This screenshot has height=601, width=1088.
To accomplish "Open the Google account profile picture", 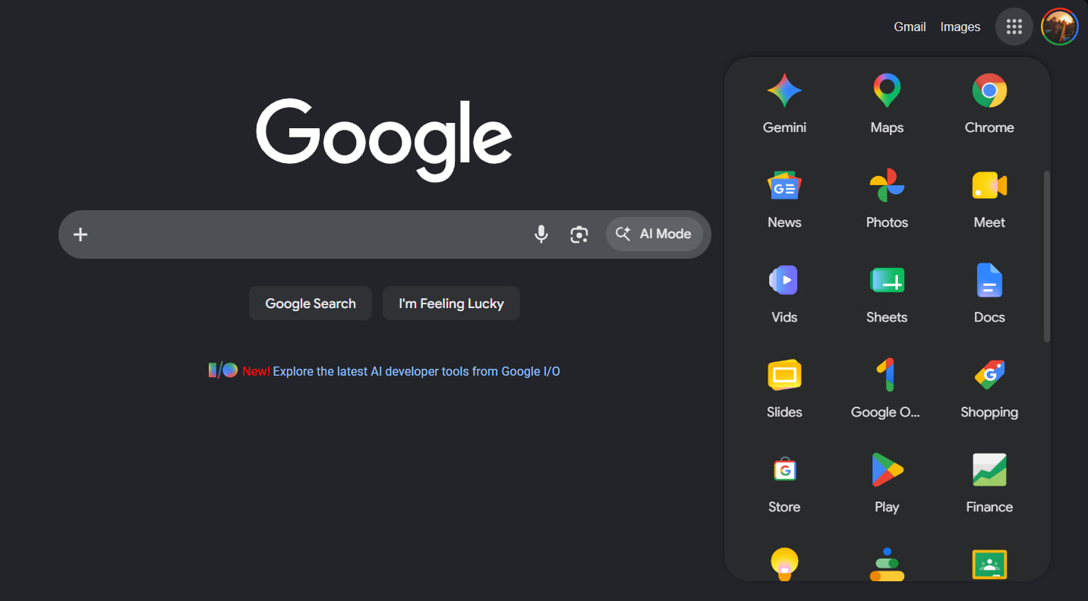I will coord(1059,27).
